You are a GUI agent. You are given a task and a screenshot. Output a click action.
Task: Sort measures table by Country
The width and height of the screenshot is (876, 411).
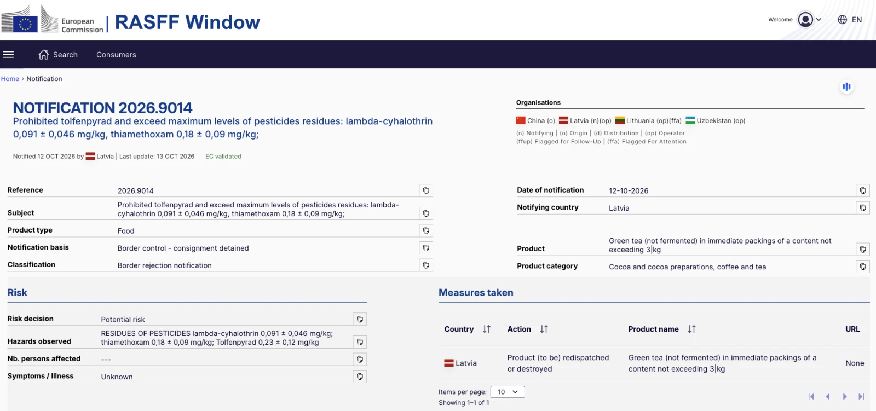coord(487,329)
